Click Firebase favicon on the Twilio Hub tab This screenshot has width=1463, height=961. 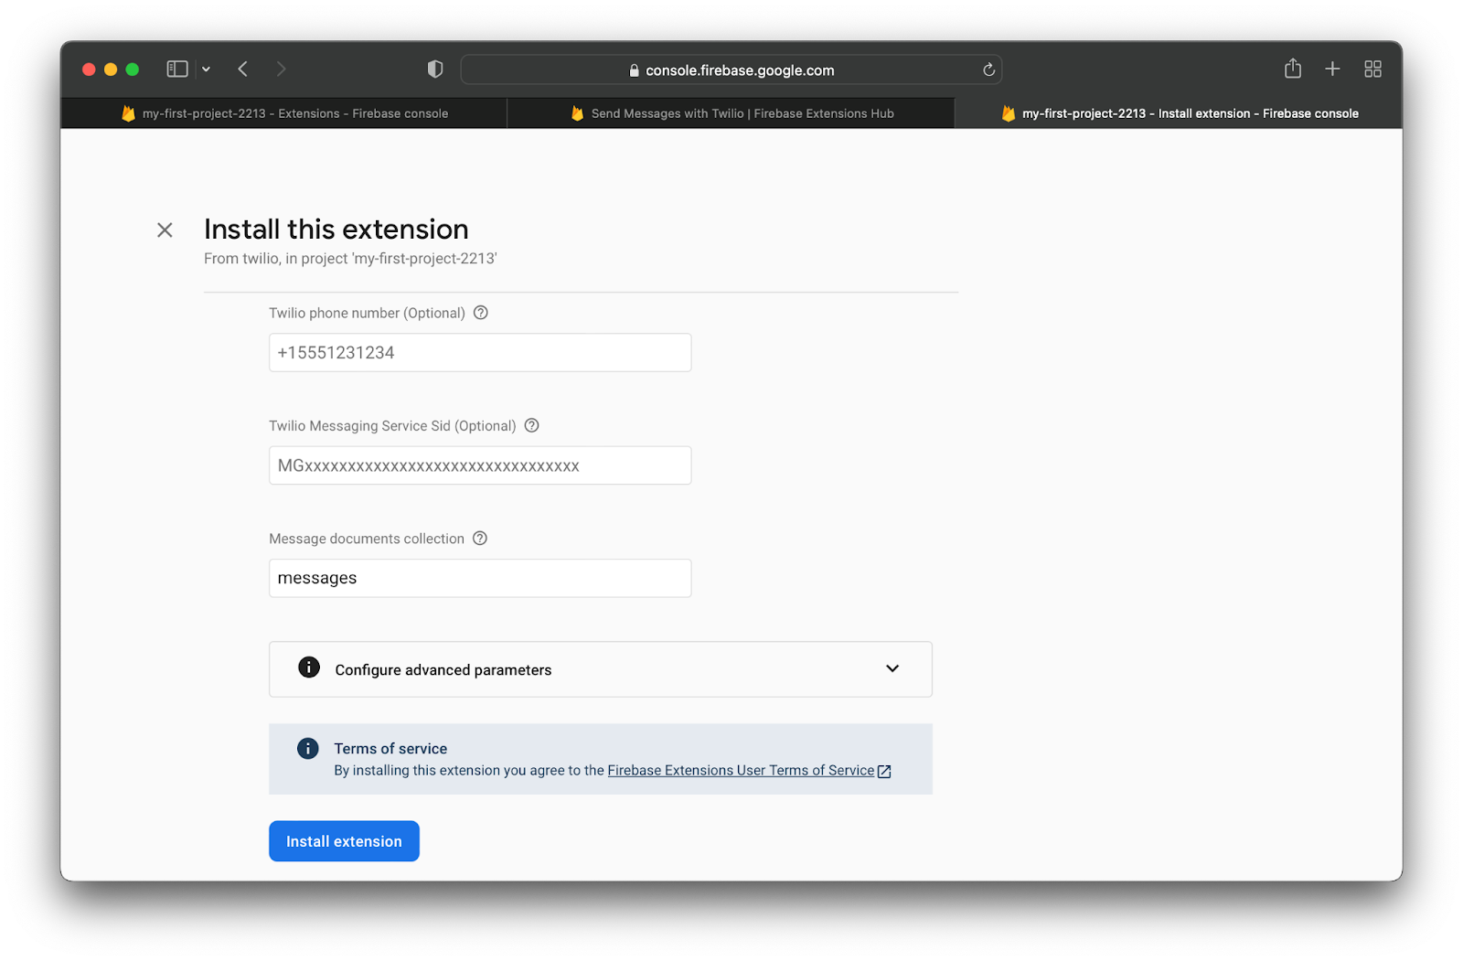(x=577, y=113)
